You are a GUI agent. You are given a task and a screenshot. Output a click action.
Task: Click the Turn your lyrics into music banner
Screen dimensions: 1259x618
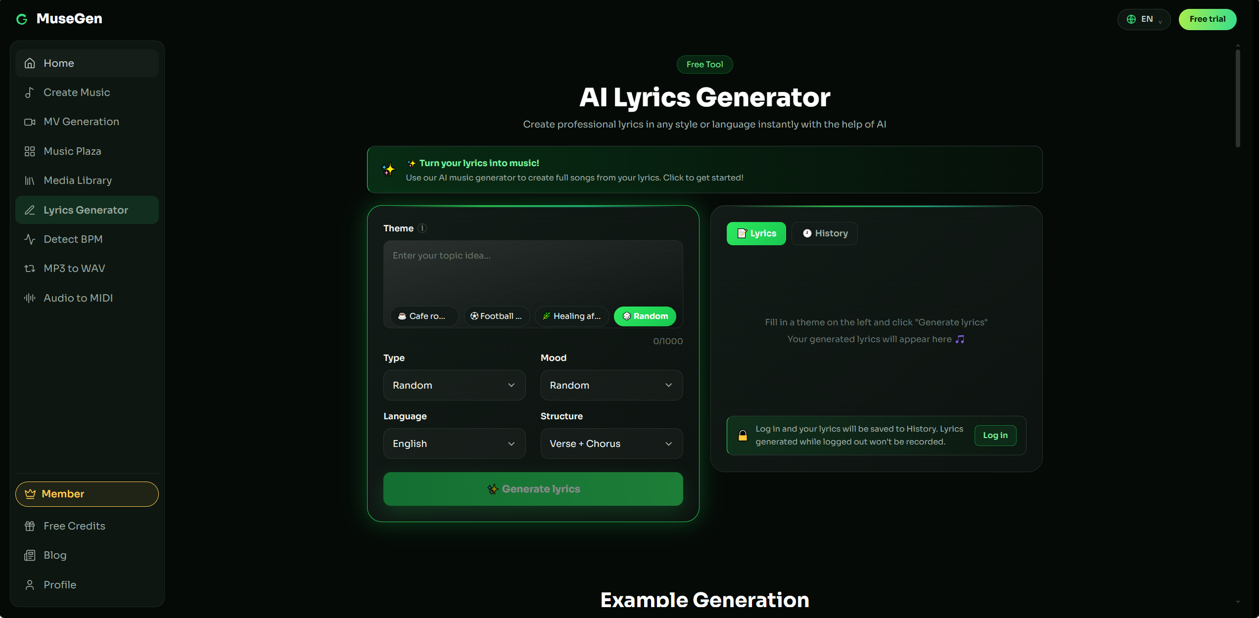pyautogui.click(x=704, y=170)
